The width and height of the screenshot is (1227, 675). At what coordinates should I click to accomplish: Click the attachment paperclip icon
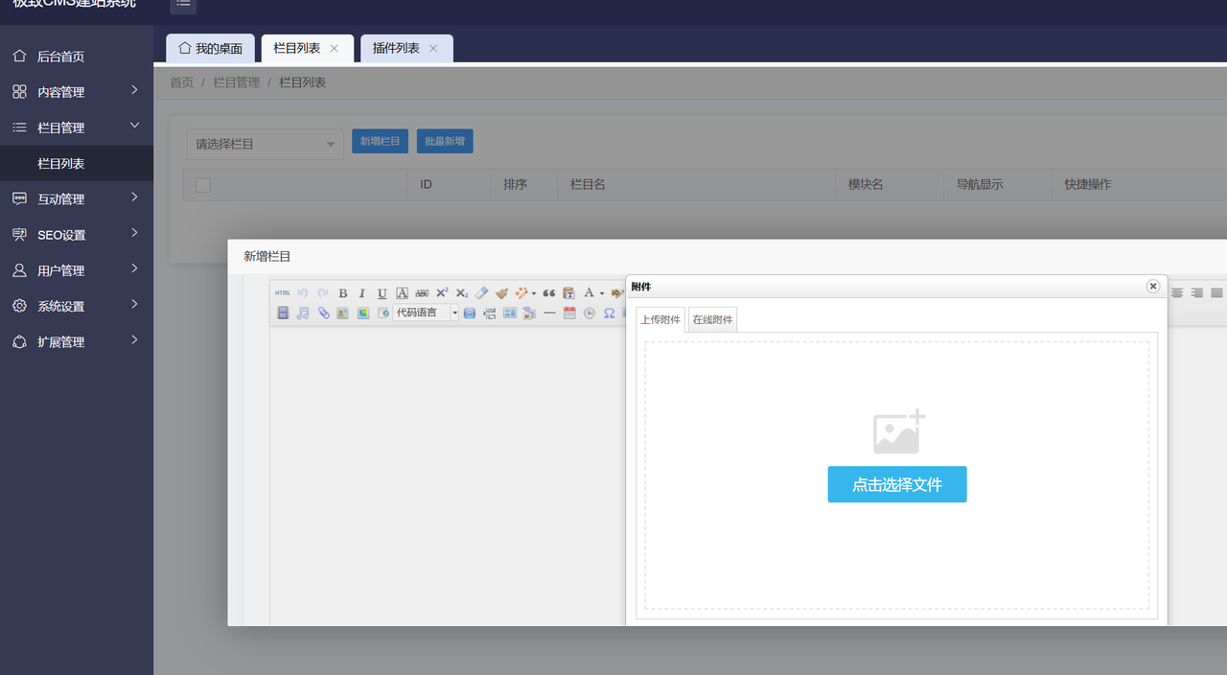pos(324,314)
